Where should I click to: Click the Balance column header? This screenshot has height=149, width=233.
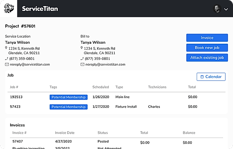[x=189, y=133]
